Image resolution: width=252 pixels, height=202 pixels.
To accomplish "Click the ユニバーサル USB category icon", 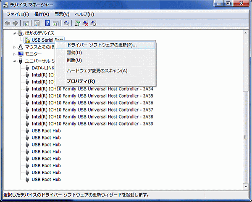I will pyautogui.click(x=21, y=61).
